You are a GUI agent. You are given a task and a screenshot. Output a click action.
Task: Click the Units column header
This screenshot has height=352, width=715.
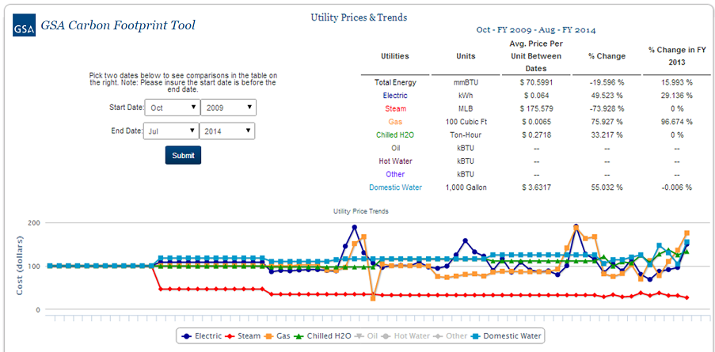pyautogui.click(x=466, y=56)
